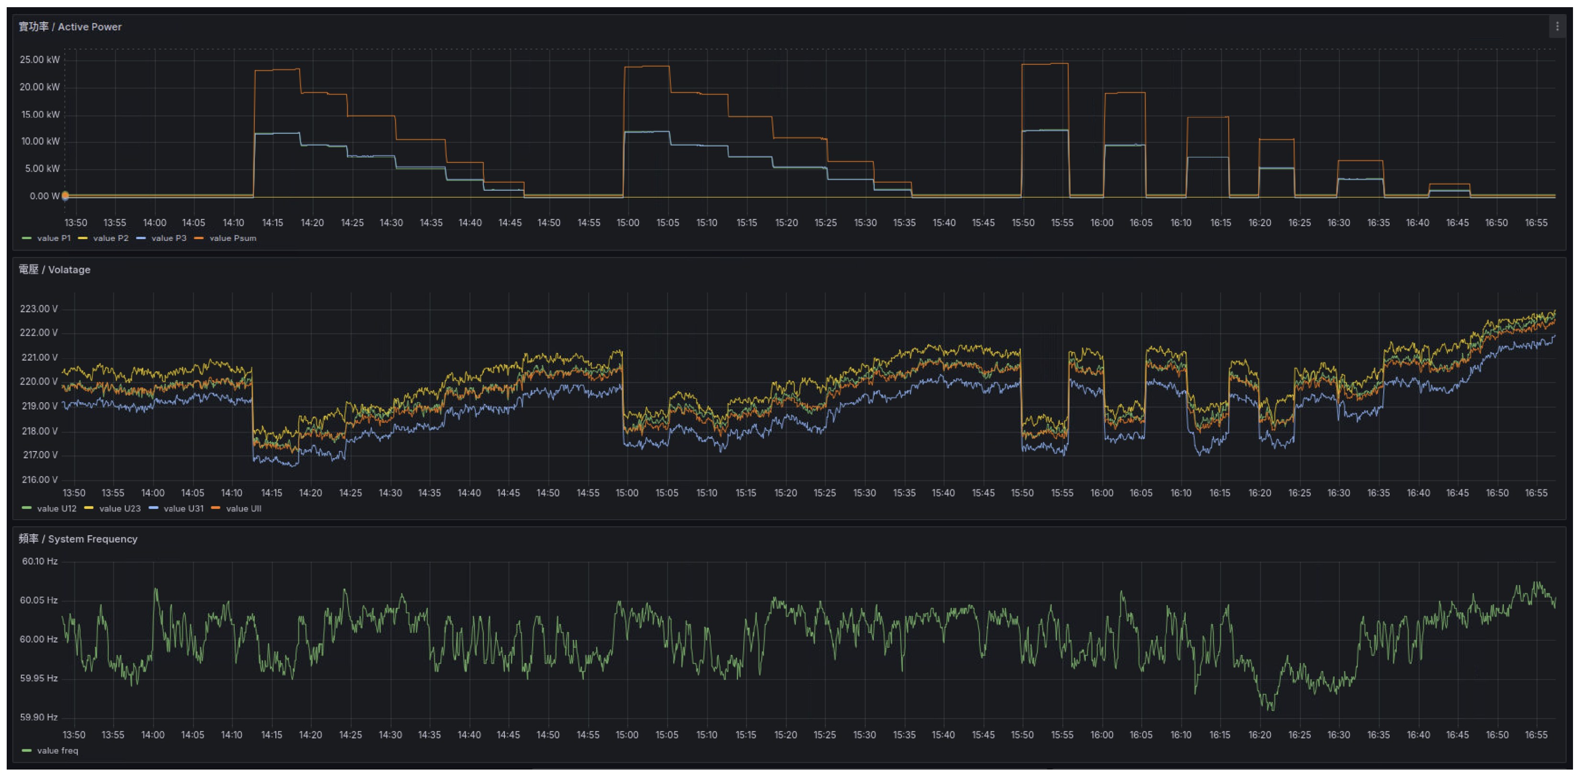This screenshot has width=1584, height=782.
Task: Open the Active Power panel kebab menu
Action: [1557, 26]
